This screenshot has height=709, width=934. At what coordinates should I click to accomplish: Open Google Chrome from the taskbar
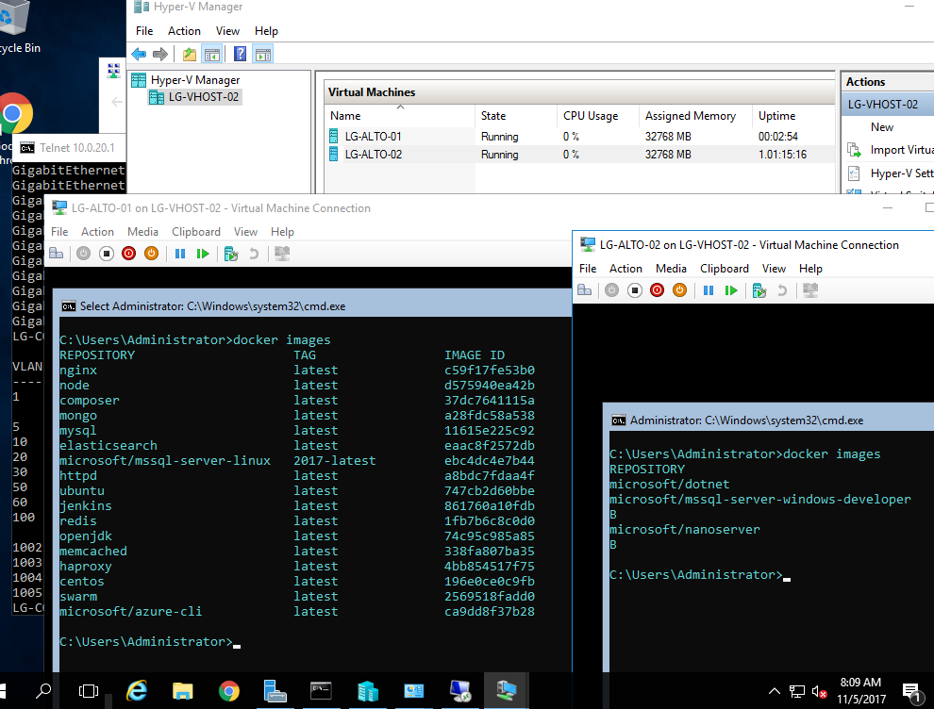click(228, 691)
